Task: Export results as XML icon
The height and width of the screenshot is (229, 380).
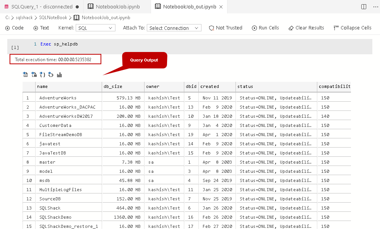Action: click(x=51, y=75)
